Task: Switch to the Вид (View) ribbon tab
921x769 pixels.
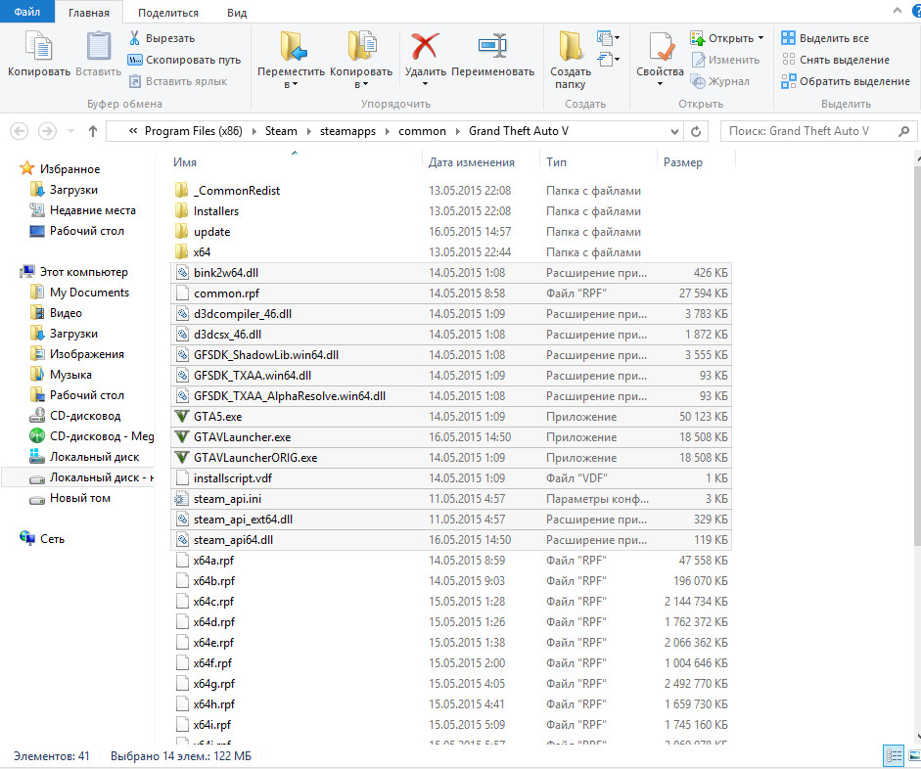Action: coord(236,13)
